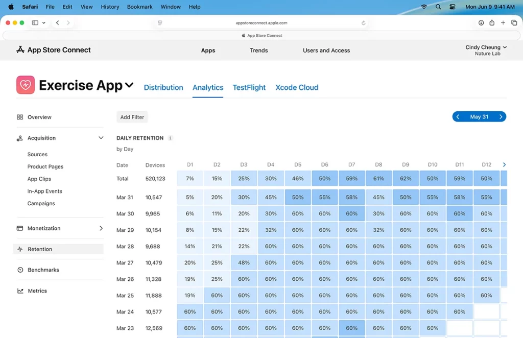Image resolution: width=523 pixels, height=338 pixels.
Task: Click the Safari tab overview icon
Action: (x=515, y=22)
